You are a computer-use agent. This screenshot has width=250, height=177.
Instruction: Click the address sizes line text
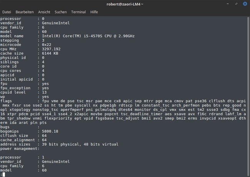[59, 144]
